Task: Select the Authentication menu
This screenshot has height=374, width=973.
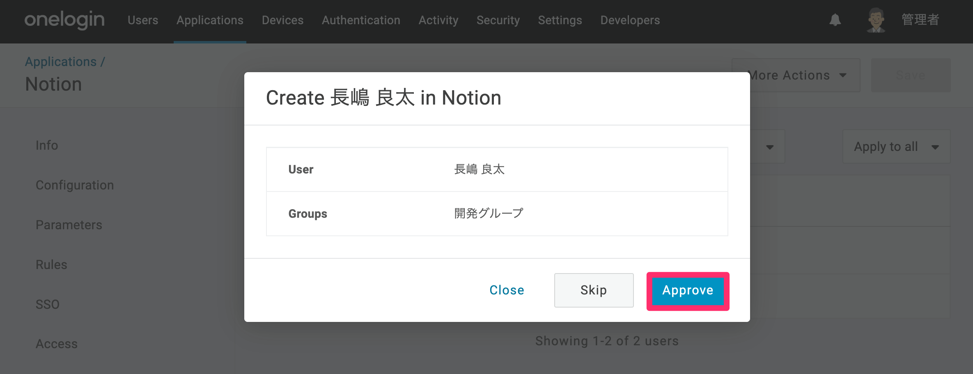Action: coord(361,20)
